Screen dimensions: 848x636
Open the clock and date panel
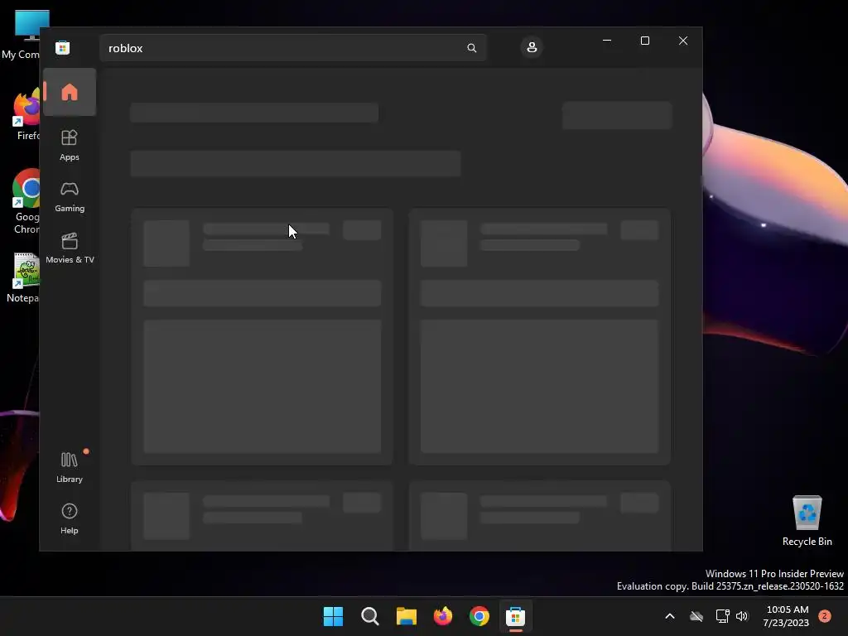pos(787,616)
